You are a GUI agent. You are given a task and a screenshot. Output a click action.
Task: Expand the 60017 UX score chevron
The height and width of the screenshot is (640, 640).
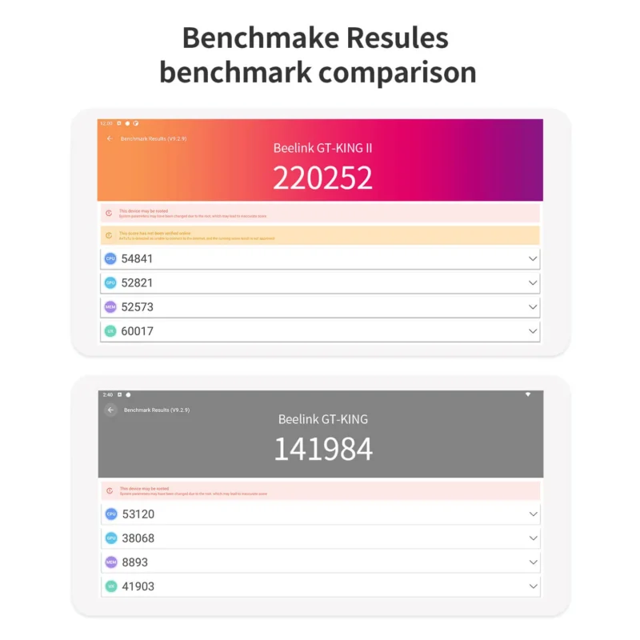533,331
